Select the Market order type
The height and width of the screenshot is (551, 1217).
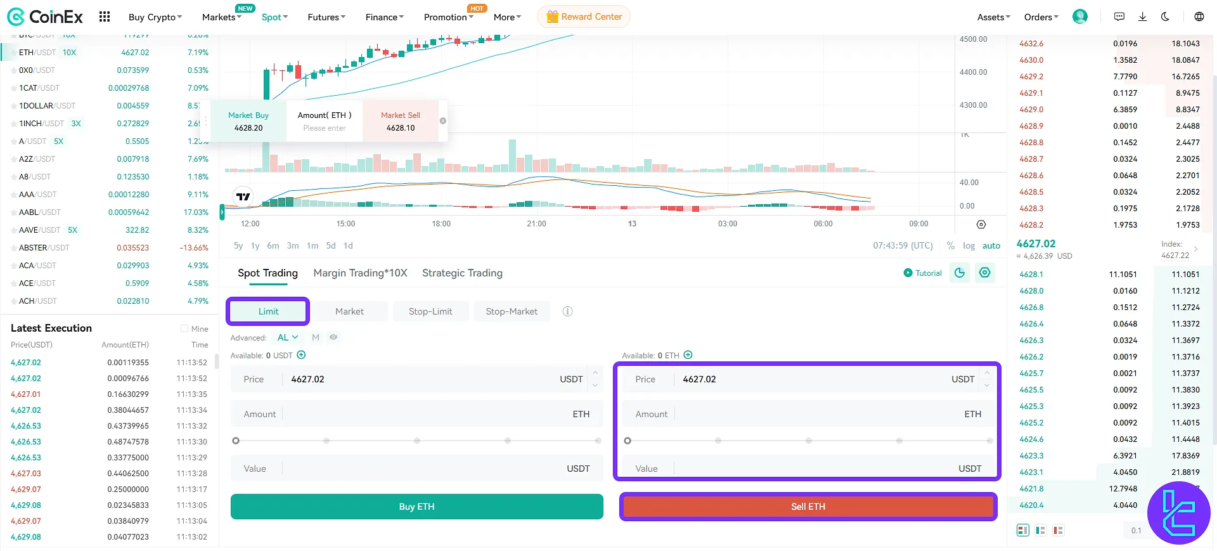[349, 311]
